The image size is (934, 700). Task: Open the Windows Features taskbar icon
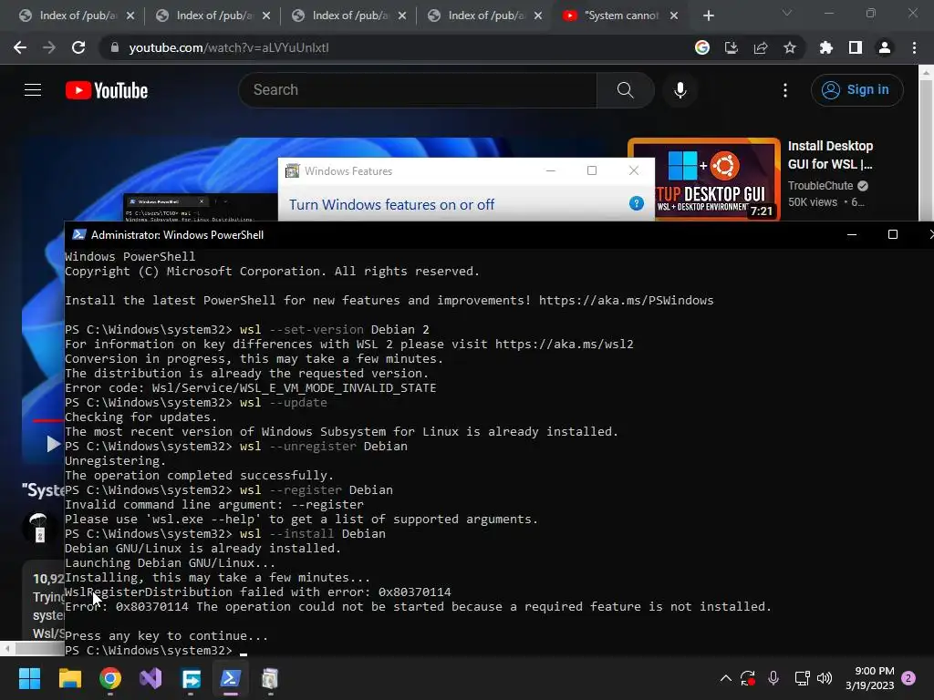270,678
